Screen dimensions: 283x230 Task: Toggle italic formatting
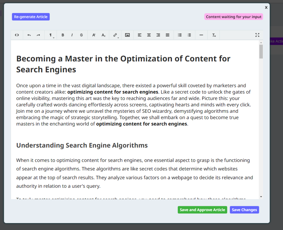72,35
